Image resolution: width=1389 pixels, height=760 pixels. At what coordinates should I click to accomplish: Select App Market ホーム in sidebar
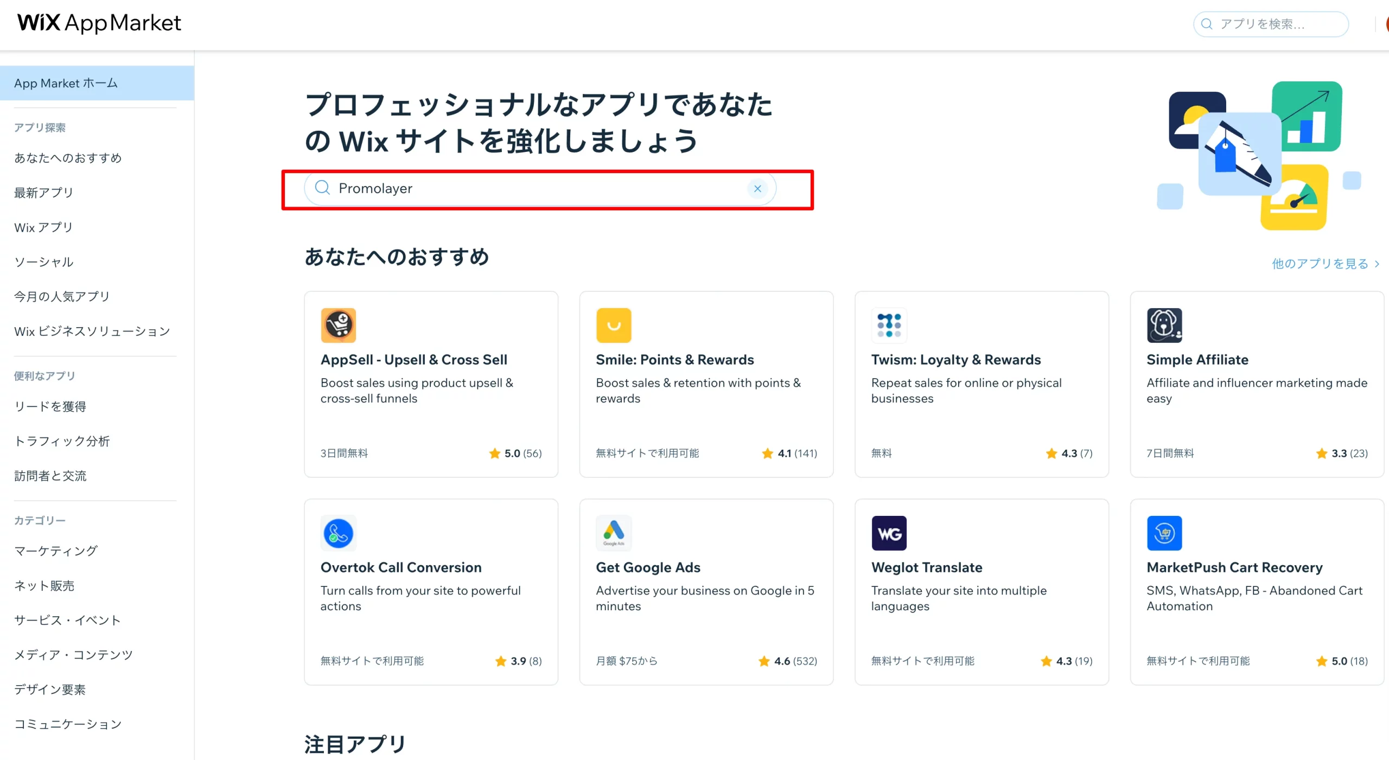click(x=97, y=83)
